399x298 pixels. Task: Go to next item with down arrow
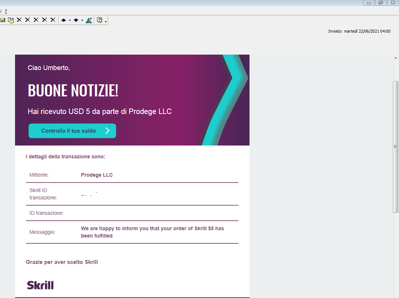(x=76, y=20)
